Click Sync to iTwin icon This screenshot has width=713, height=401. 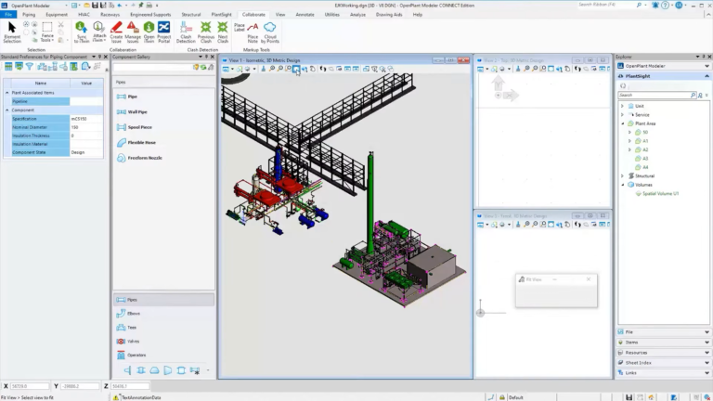[82, 32]
